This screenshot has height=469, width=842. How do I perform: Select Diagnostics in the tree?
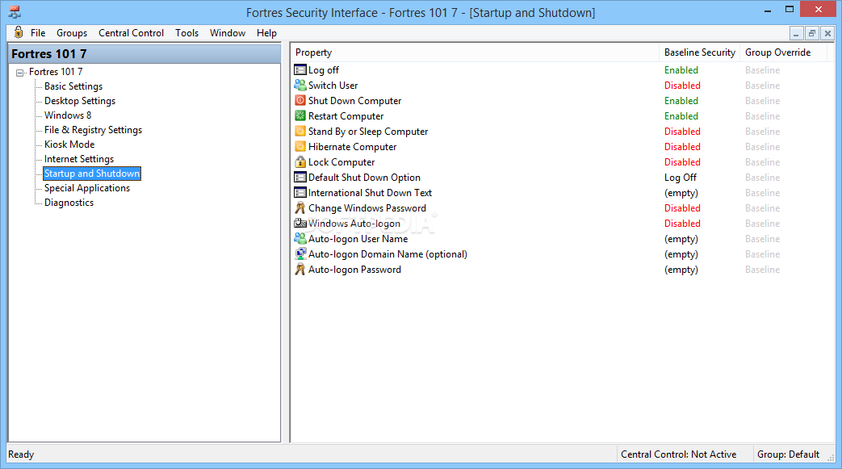pos(69,203)
